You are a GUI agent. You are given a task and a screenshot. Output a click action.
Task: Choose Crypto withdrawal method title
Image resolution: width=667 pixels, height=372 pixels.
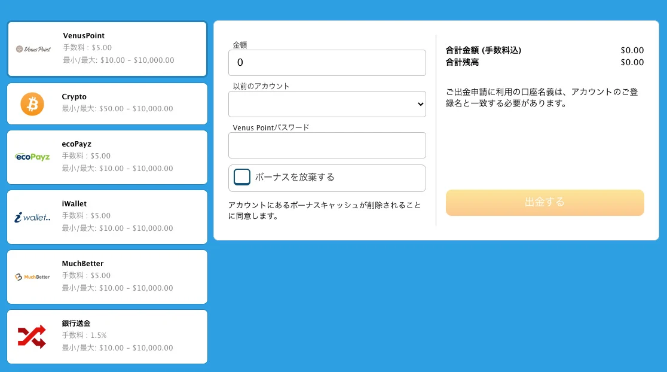[x=74, y=97]
